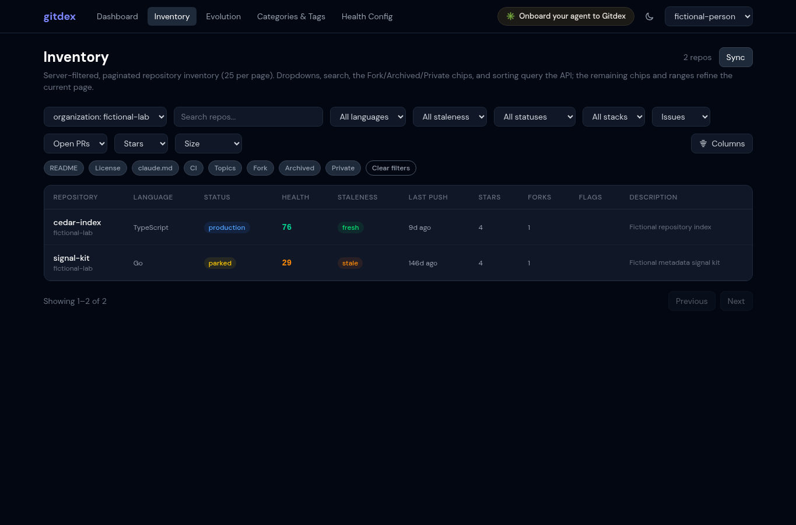Sort by the Health column header
Image resolution: width=796 pixels, height=525 pixels.
tap(296, 197)
